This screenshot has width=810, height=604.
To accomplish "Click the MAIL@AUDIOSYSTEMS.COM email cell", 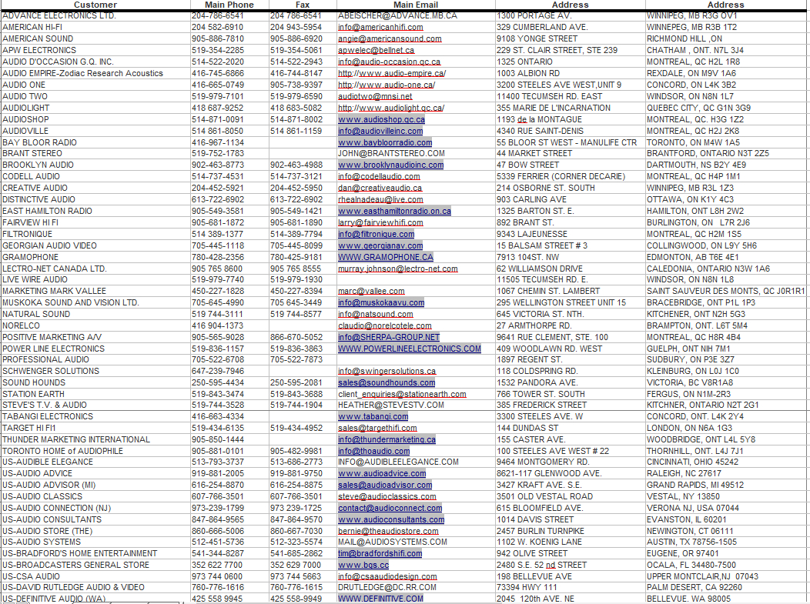I will (x=416, y=542).
